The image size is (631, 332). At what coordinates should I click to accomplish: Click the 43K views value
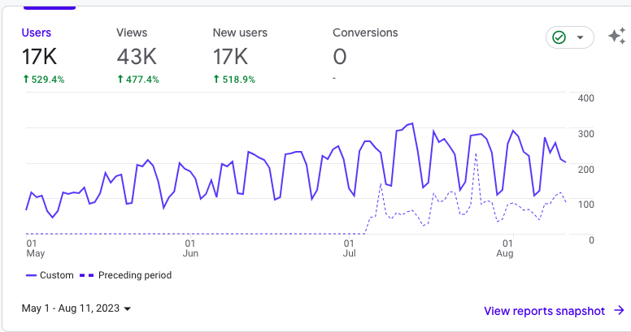(137, 56)
